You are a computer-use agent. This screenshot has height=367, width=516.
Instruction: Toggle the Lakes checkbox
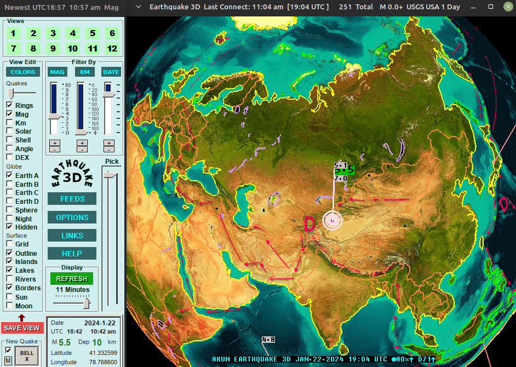9,270
